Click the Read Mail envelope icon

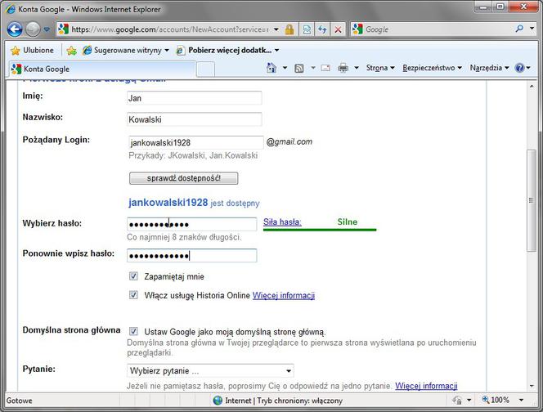pyautogui.click(x=325, y=68)
